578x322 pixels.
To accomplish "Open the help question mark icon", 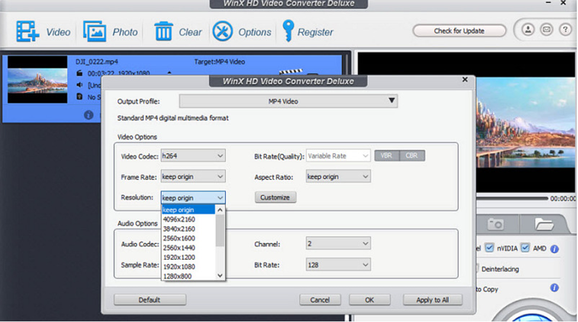I will click(565, 30).
